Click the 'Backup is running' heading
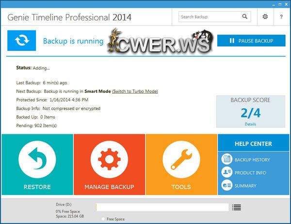This screenshot has width=291, height=224. [x=73, y=41]
